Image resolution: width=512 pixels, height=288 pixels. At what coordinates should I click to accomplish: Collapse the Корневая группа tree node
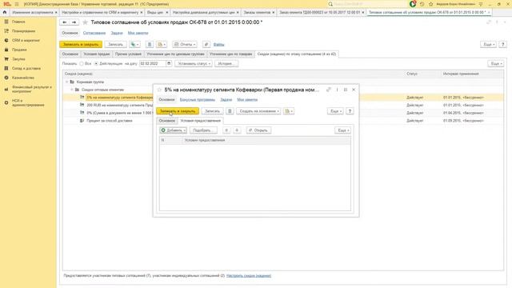67,82
